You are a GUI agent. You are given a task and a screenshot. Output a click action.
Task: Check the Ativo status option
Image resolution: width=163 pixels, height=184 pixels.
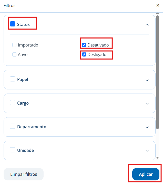point(14,54)
